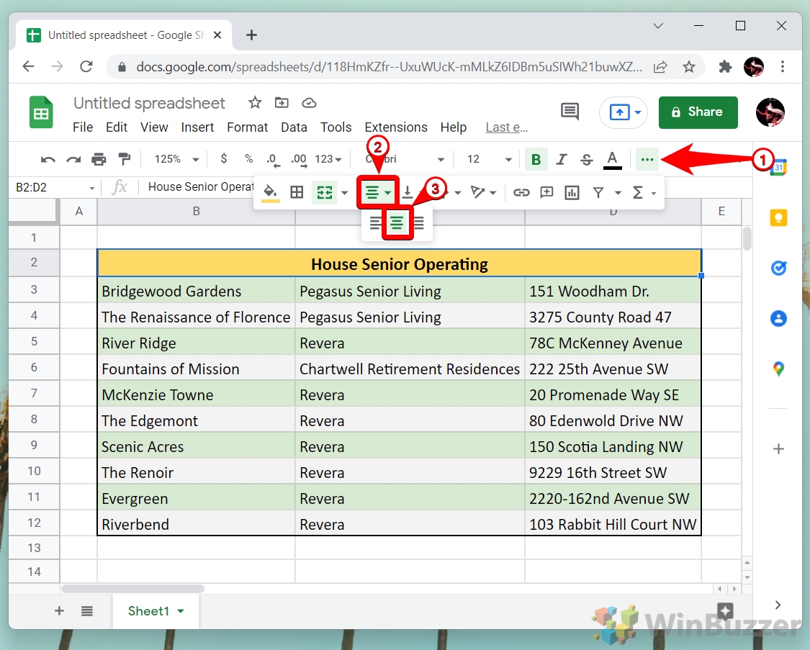Click the Name box B2:D2

coord(54,187)
